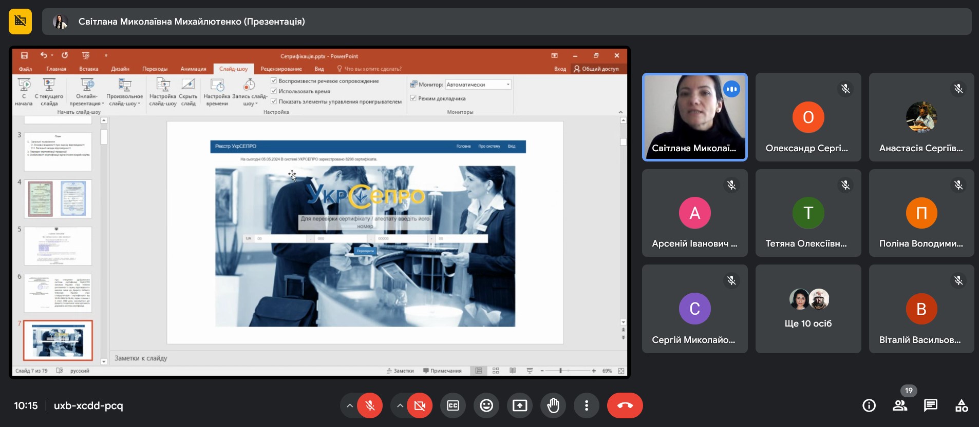Image resolution: width=979 pixels, height=427 pixels.
Task: Turn on the camera in Meet controls
Action: (x=420, y=405)
